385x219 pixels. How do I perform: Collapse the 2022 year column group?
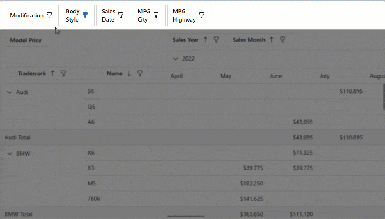pos(175,58)
